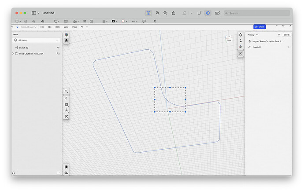
Task: Click the undo arrow icon
Action: point(82,27)
